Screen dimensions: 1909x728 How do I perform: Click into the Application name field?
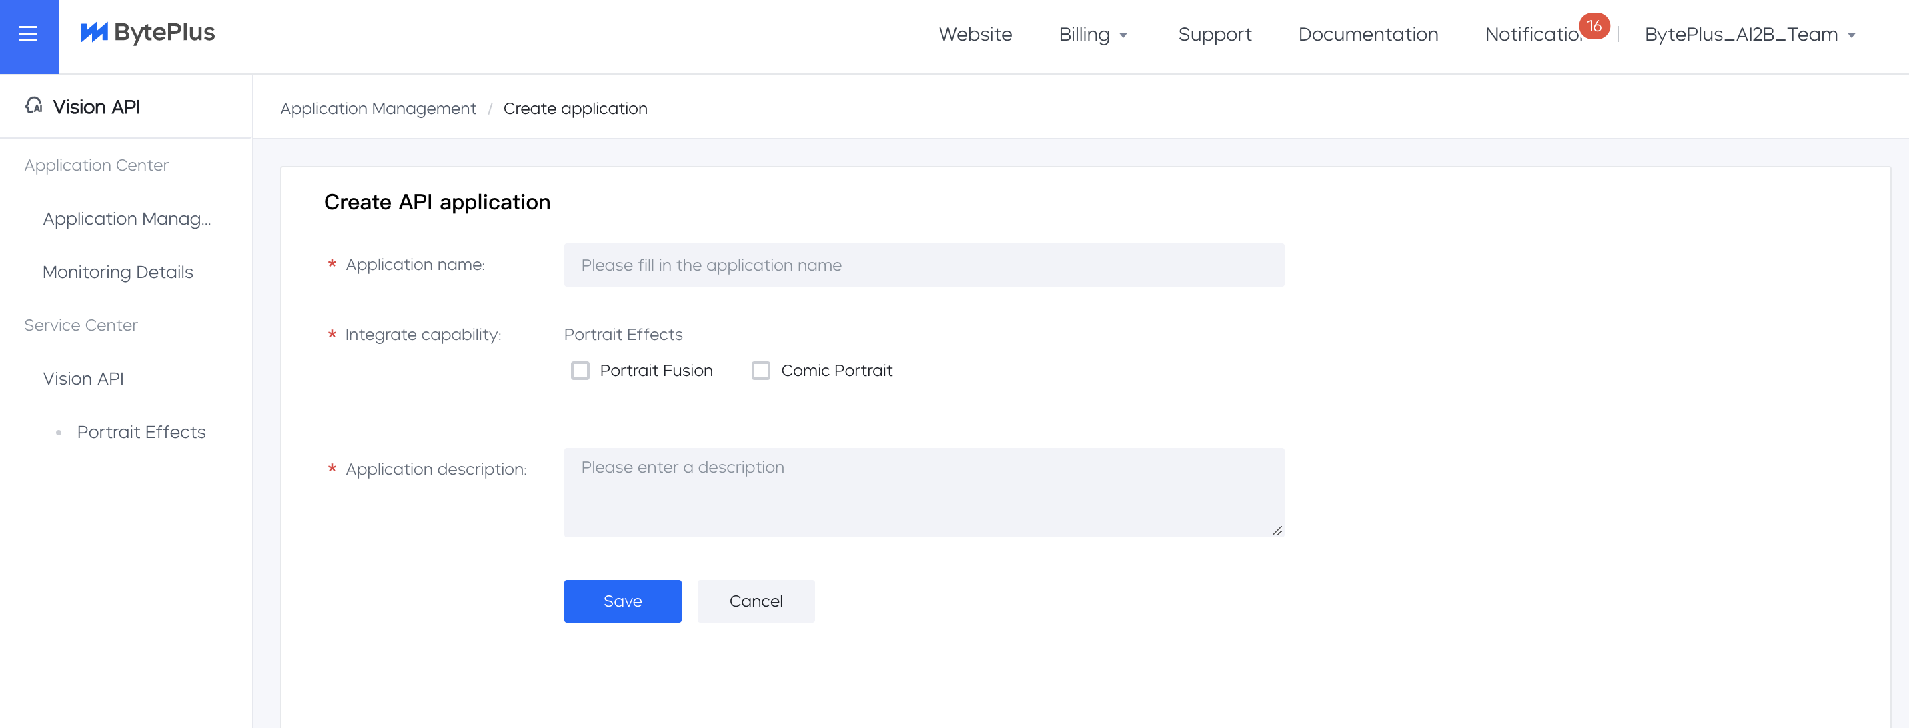coord(923,265)
